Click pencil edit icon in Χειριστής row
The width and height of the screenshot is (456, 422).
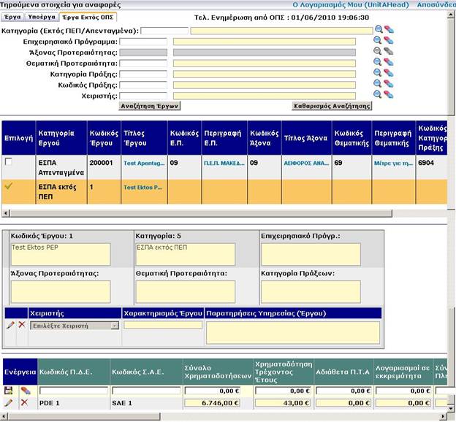click(x=9, y=324)
